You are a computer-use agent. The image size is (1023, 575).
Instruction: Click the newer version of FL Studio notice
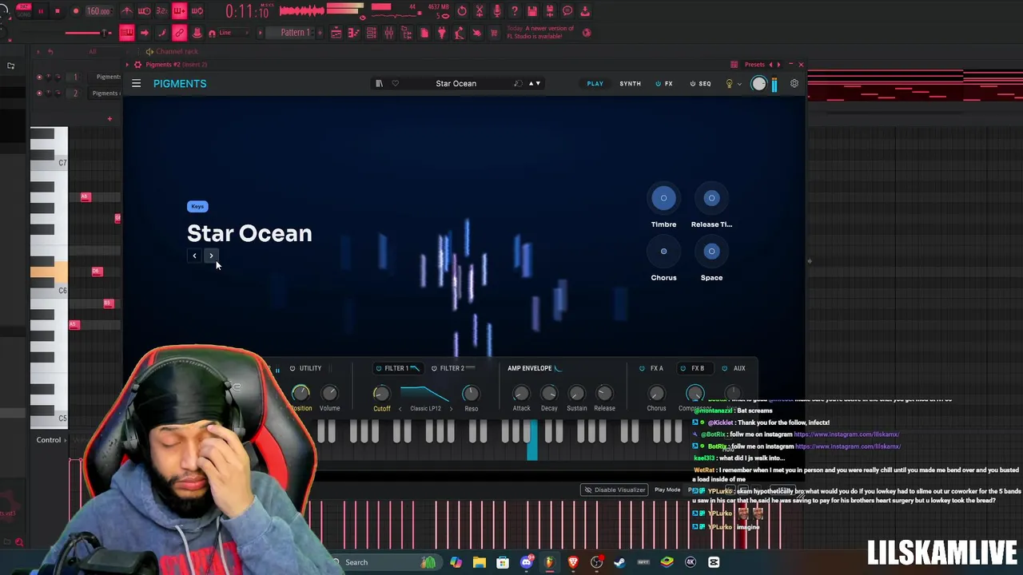[539, 32]
